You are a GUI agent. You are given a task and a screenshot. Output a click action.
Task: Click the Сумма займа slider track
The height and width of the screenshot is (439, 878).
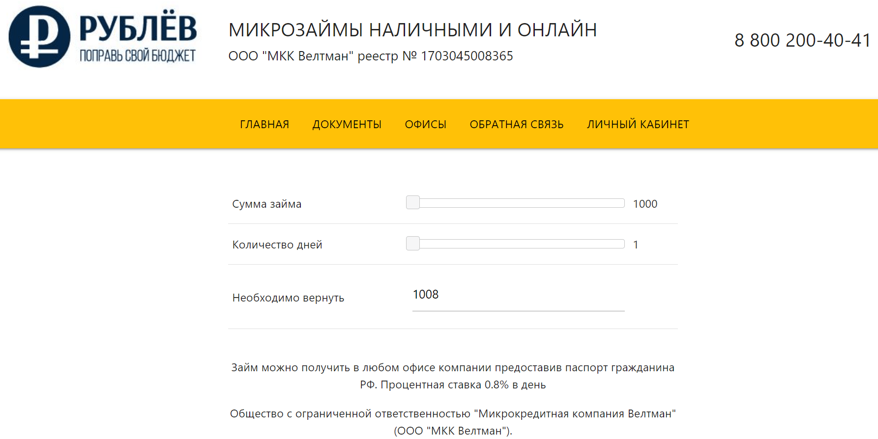(515, 203)
